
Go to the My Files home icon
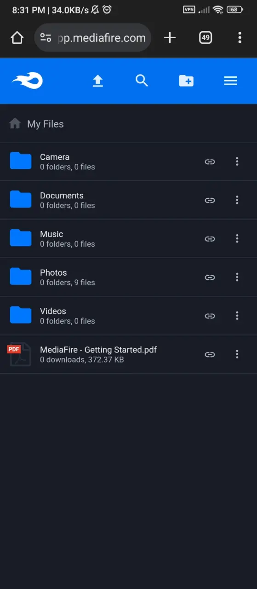(15, 123)
